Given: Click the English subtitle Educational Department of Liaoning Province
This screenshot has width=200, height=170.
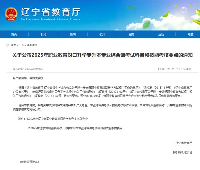Looking at the screenshot, I should (51, 19).
